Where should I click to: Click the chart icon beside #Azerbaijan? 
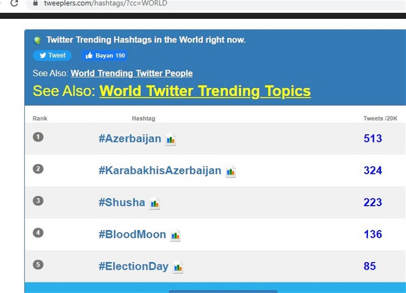point(171,139)
